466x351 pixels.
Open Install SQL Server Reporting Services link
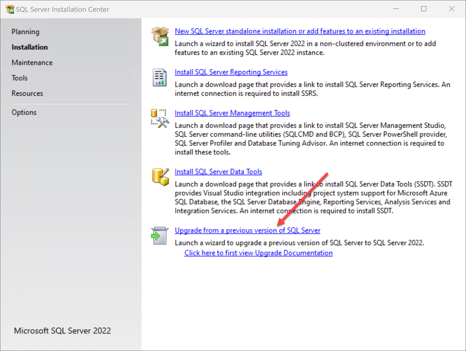point(231,72)
